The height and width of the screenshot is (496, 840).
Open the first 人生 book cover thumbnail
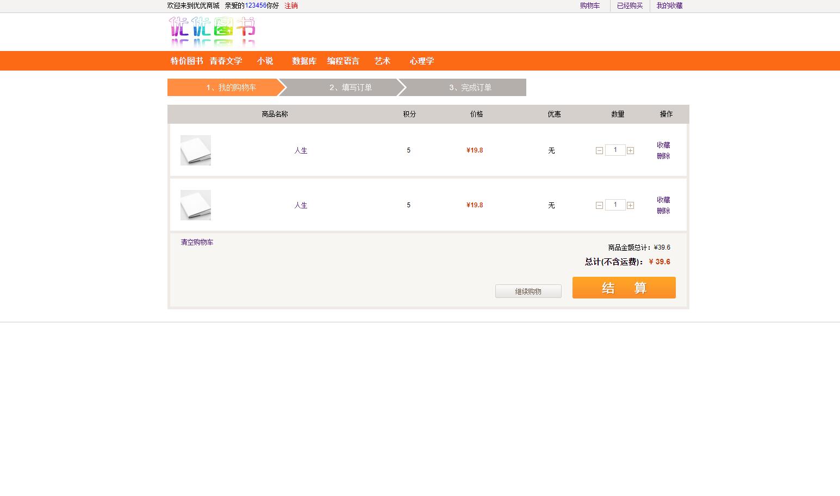(196, 150)
